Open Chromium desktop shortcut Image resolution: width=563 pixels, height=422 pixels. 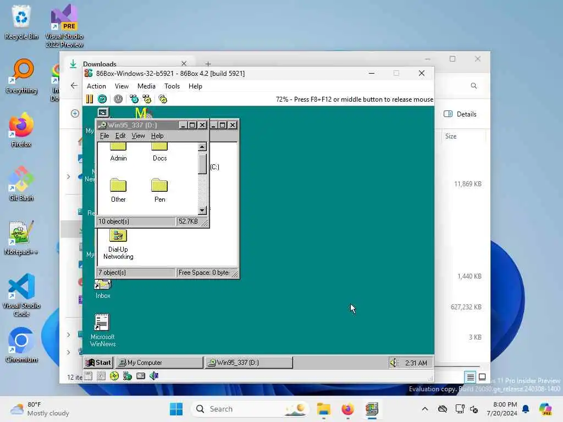point(21,345)
